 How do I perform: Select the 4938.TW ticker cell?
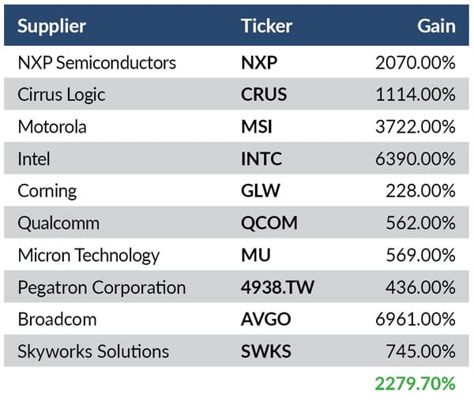pos(277,287)
